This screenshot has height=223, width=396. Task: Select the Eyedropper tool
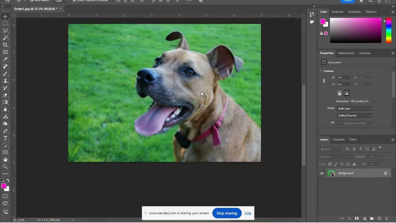click(5, 59)
